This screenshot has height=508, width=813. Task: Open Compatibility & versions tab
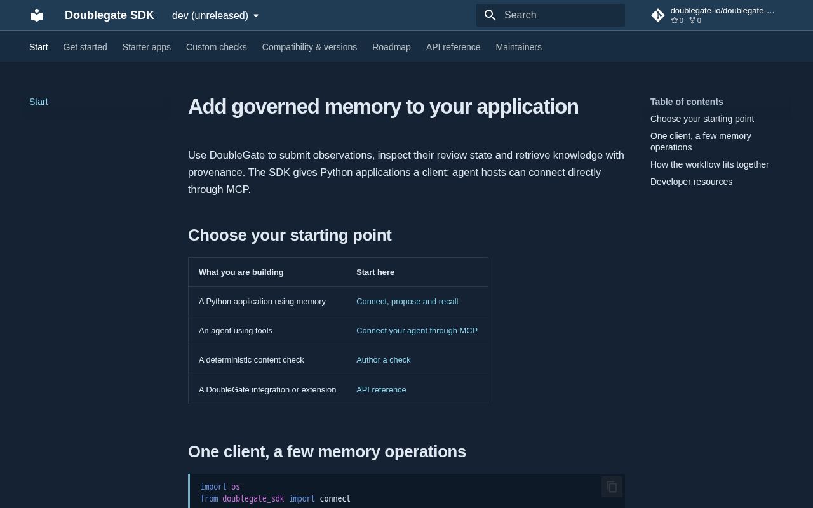click(309, 47)
